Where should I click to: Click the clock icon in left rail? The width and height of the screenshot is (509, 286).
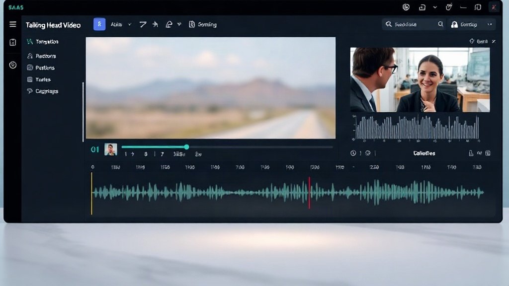[x=12, y=65]
